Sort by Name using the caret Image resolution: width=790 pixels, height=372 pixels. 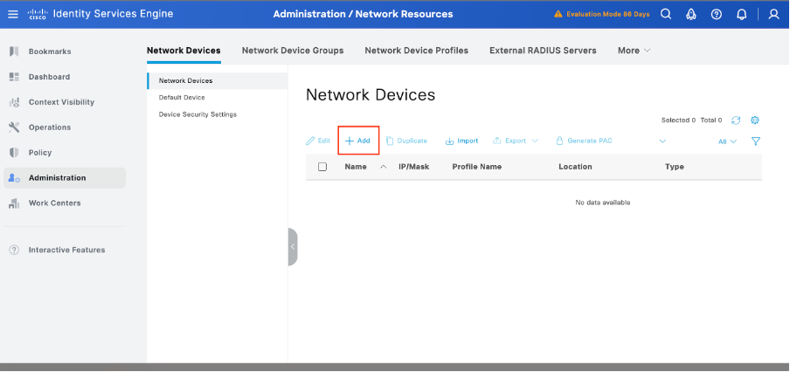coord(383,167)
